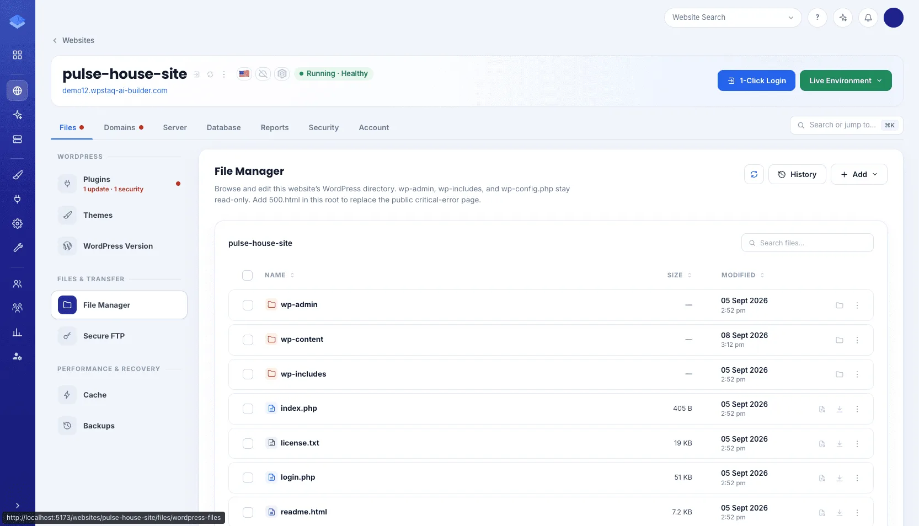Click the US flag location icon
919x526 pixels.
pos(244,74)
